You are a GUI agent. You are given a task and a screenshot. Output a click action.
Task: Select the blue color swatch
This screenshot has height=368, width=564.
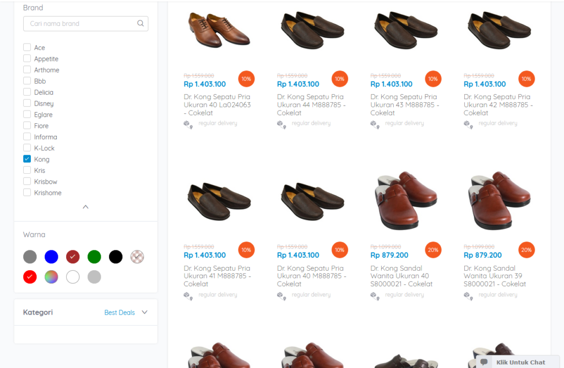pyautogui.click(x=51, y=256)
